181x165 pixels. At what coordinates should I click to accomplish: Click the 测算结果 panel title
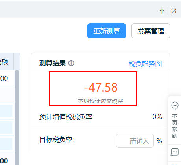click(52, 63)
